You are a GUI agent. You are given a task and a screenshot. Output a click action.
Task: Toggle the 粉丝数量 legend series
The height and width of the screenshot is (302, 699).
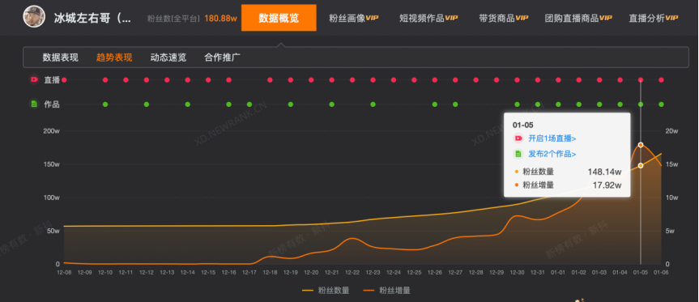326,291
